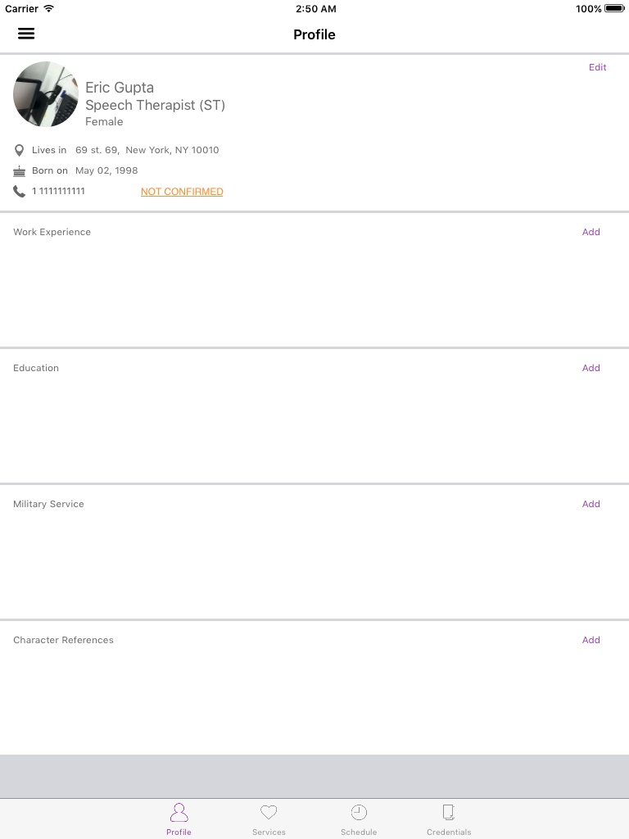
Task: Tap the birthday cake icon
Action: [x=20, y=171]
